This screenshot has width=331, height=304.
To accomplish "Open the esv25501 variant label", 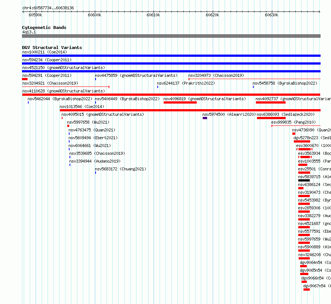I will [x=314, y=169].
